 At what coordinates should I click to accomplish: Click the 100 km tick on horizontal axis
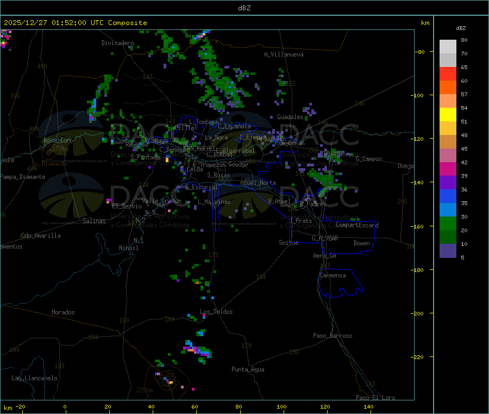click(x=282, y=406)
